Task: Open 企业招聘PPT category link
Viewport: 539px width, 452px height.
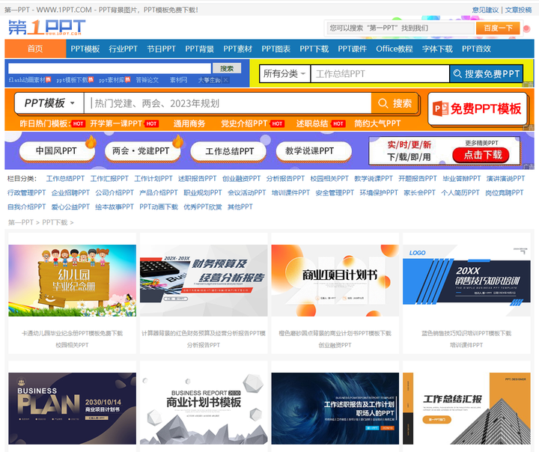Action: (70, 192)
